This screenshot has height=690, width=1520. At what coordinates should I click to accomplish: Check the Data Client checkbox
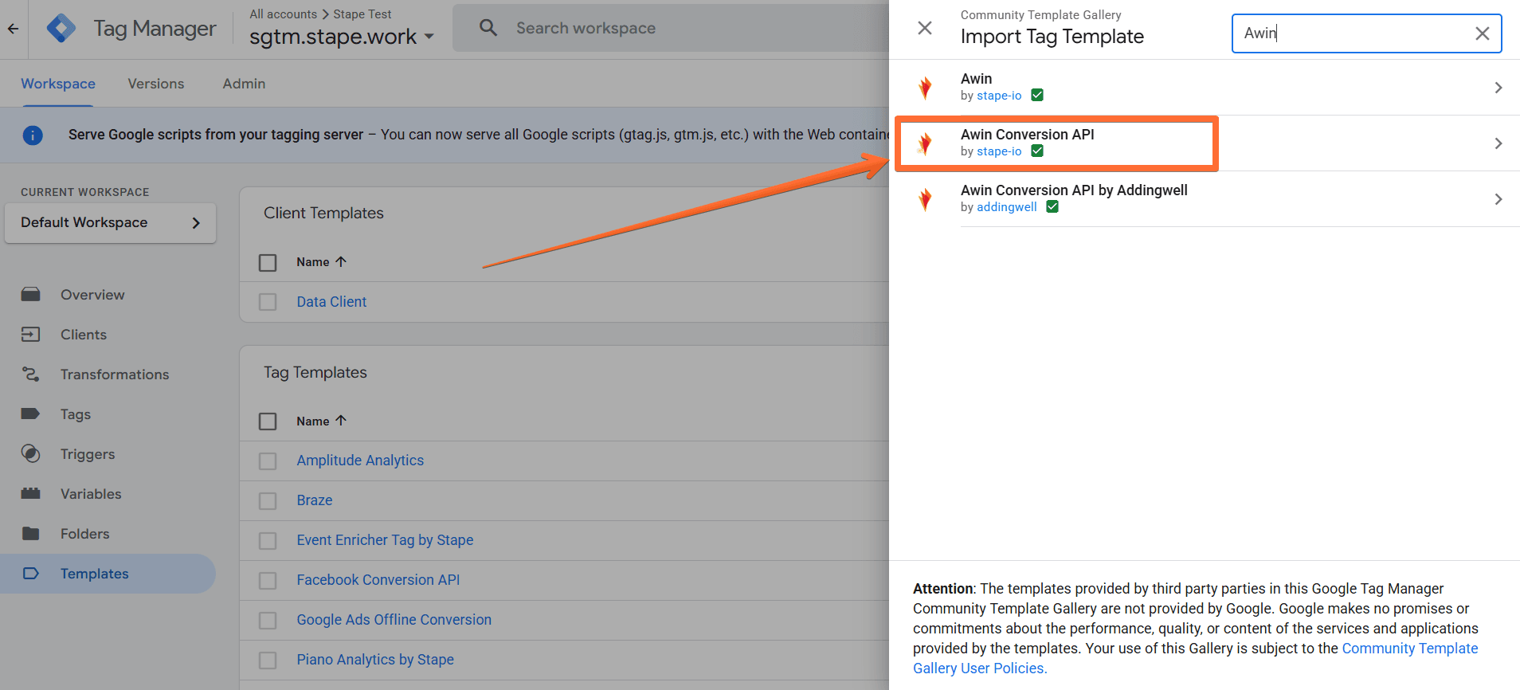click(268, 302)
